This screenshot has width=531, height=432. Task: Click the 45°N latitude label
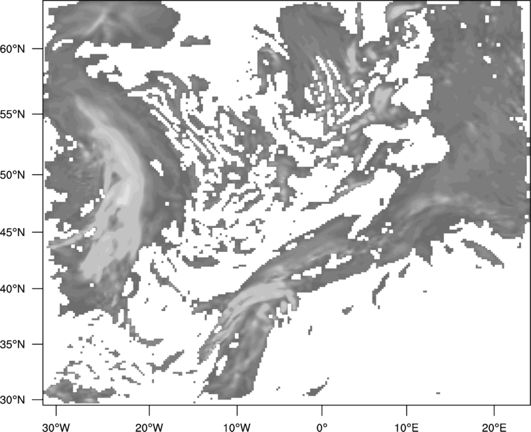[x=13, y=232]
